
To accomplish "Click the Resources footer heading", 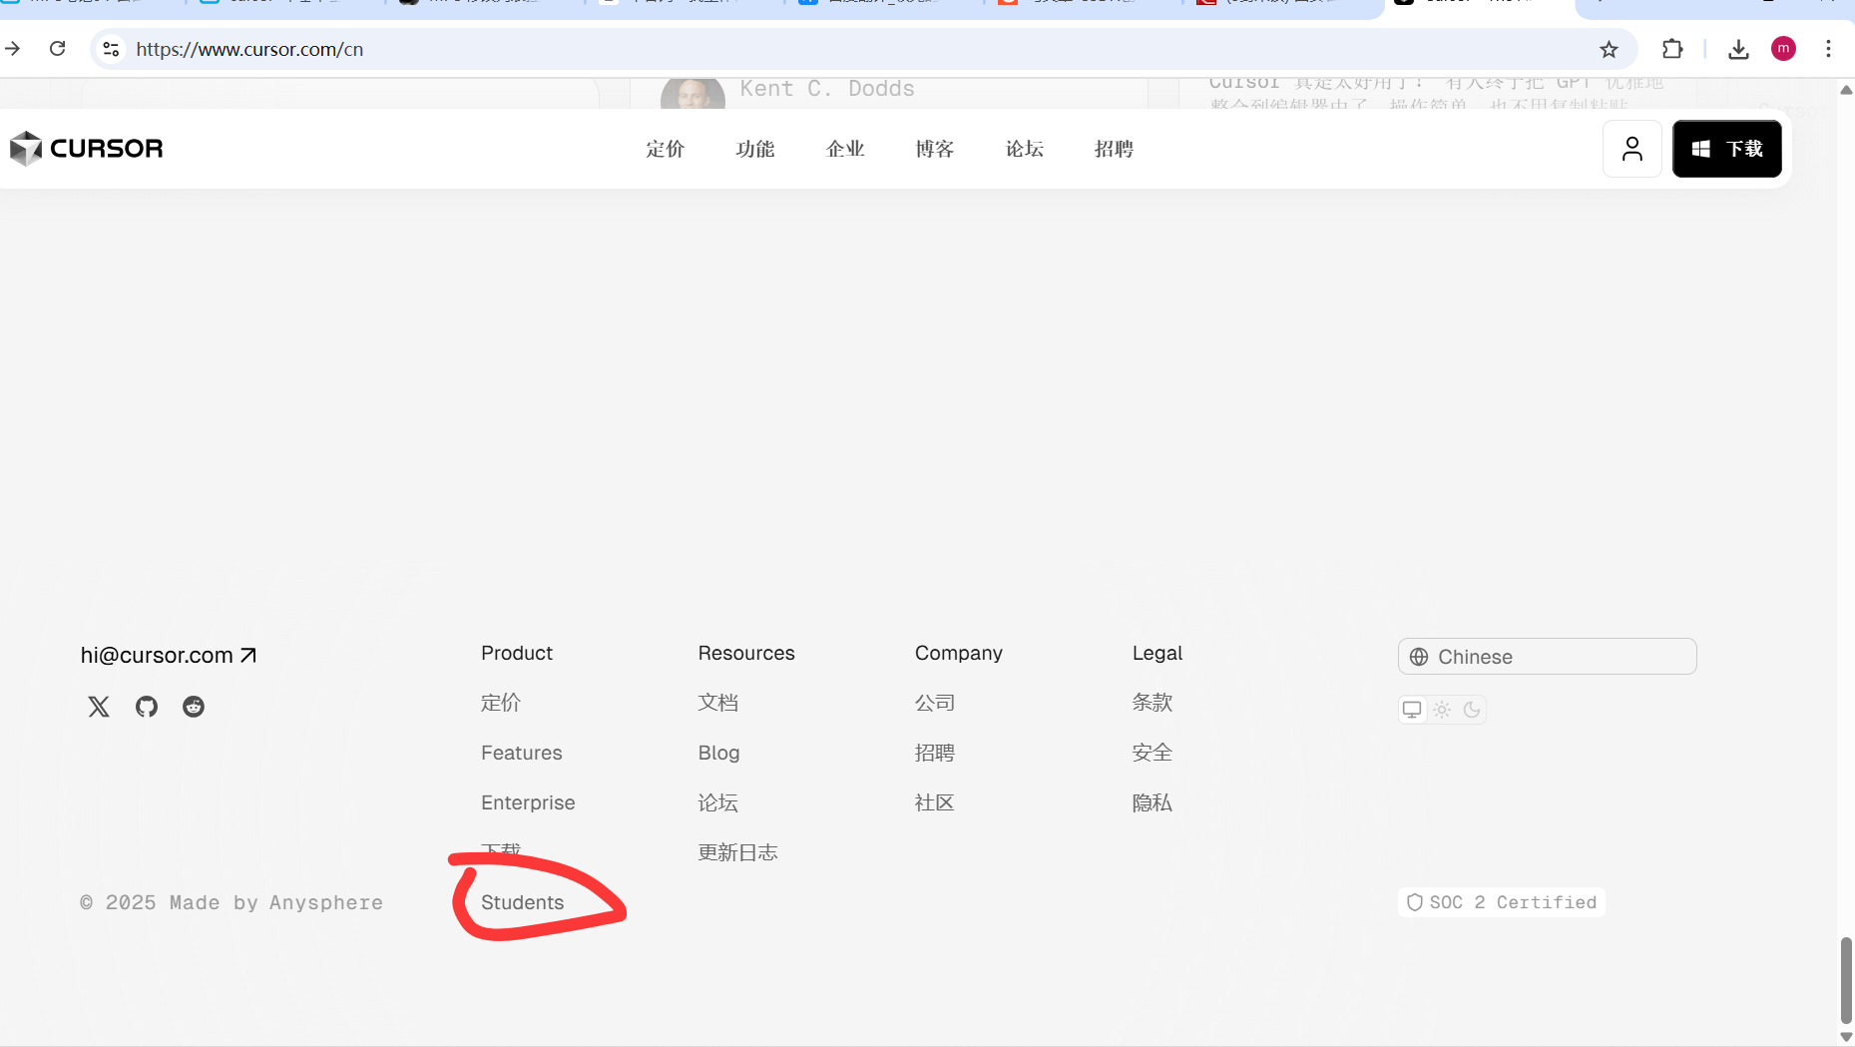I will pos(746,653).
